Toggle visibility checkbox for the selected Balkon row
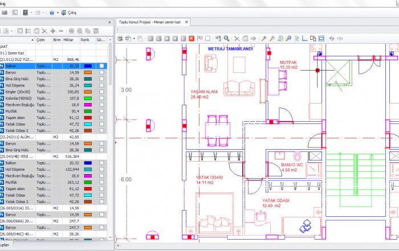 click(101, 66)
